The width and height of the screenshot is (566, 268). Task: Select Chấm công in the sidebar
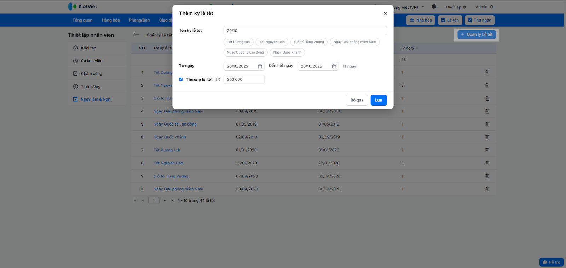pos(97,74)
